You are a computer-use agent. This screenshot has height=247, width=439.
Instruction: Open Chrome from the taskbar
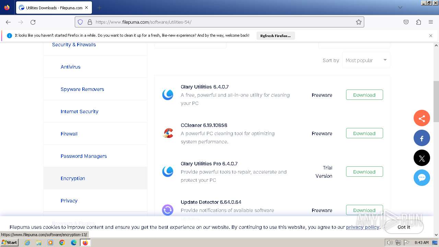tap(62, 243)
